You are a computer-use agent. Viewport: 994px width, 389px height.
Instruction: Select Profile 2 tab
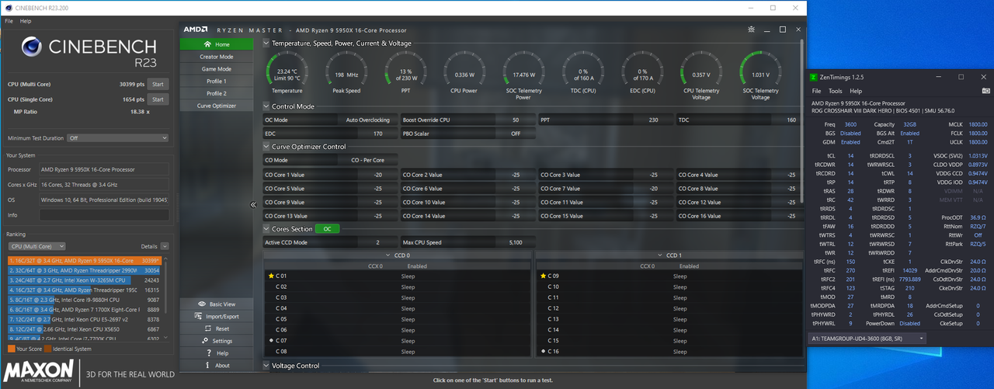[216, 93]
